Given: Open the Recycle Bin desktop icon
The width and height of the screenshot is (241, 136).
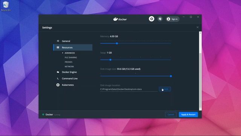Looking at the screenshot, I should coord(6,6).
